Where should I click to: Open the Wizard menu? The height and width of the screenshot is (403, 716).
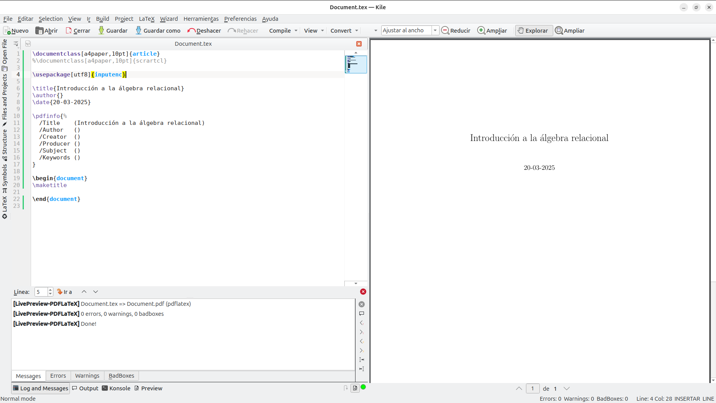click(169, 19)
